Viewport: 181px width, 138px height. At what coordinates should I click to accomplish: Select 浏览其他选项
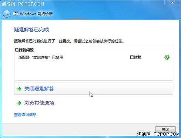click(x=39, y=103)
